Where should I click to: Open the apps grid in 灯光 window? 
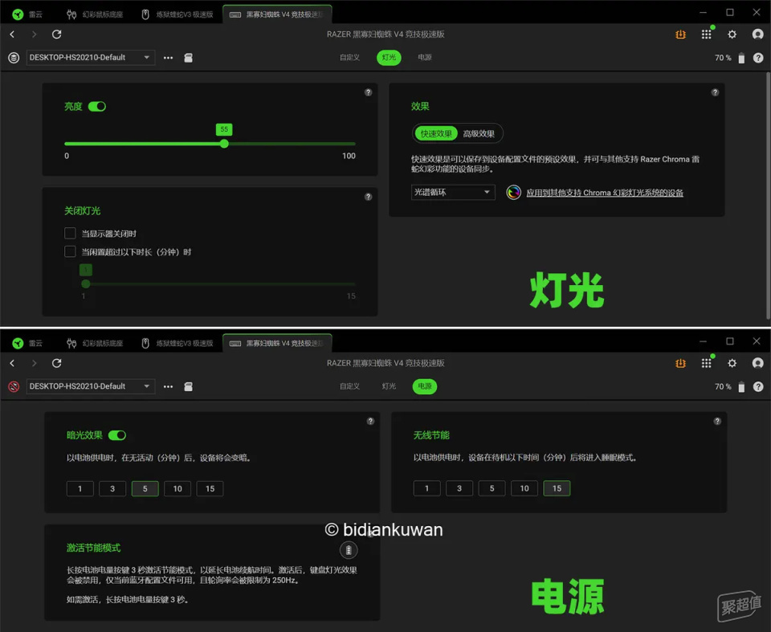click(x=707, y=35)
